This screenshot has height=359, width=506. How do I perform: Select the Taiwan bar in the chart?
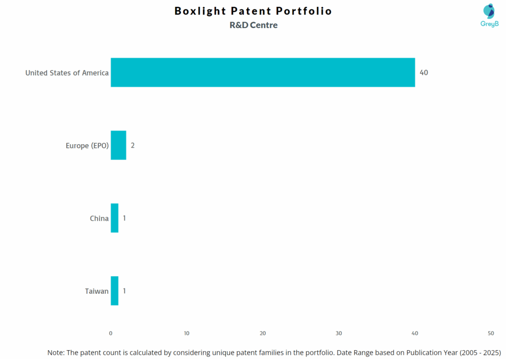pyautogui.click(x=115, y=291)
